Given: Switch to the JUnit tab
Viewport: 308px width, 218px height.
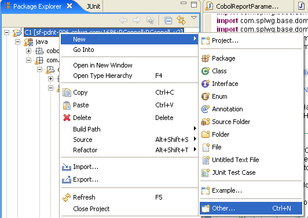Looking at the screenshot, I should [x=93, y=6].
